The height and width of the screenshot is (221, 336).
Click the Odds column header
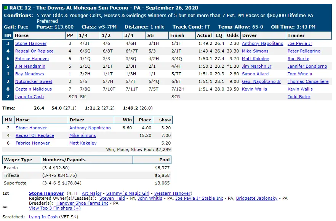click(233, 35)
